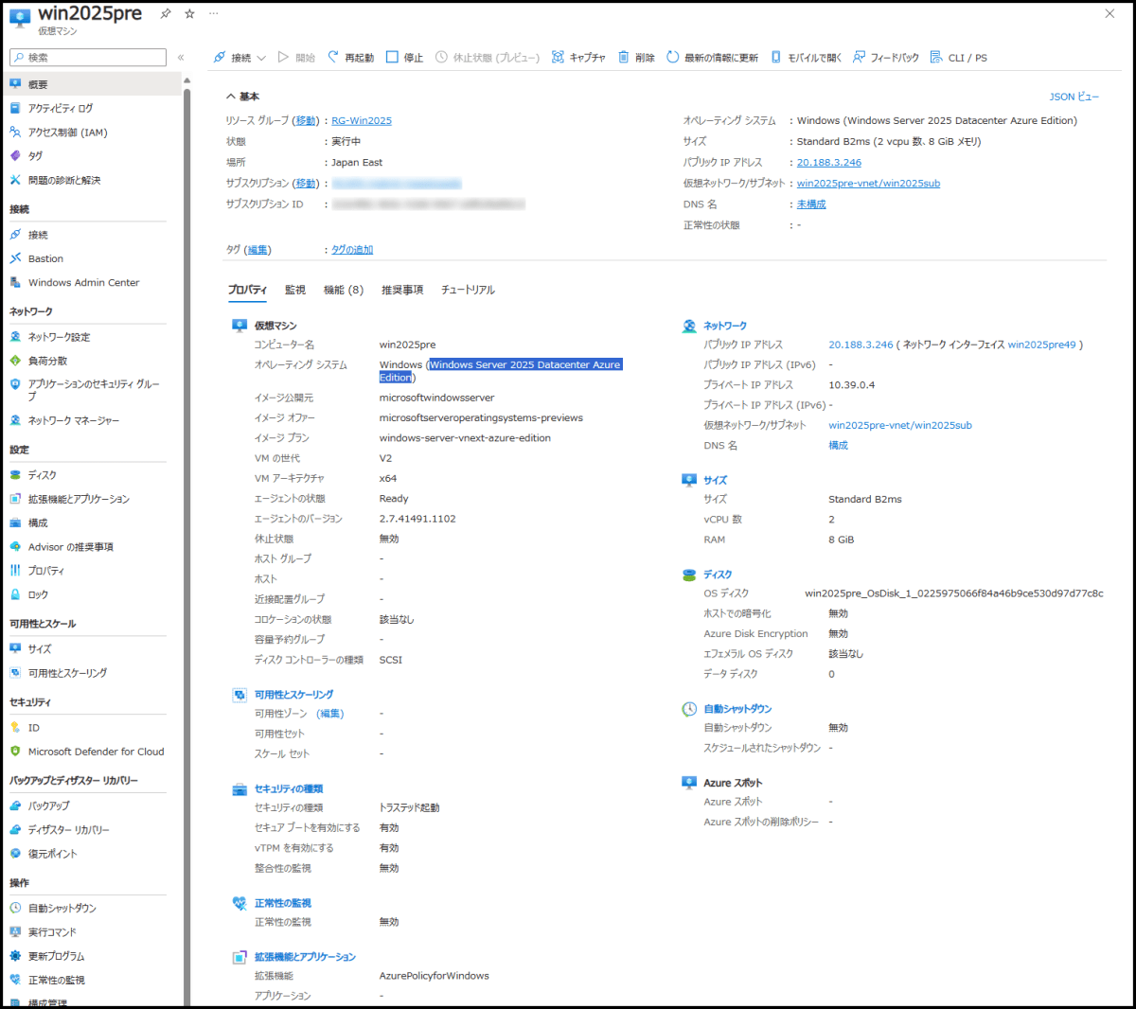The image size is (1136, 1009).
Task: Click ID sidebar key icon
Action: 15,728
